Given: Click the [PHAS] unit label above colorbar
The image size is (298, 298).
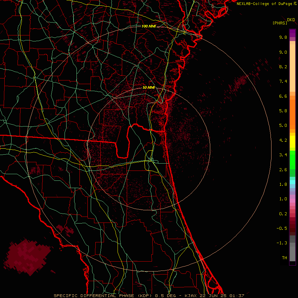Looking at the screenshot, I should click(280, 23).
